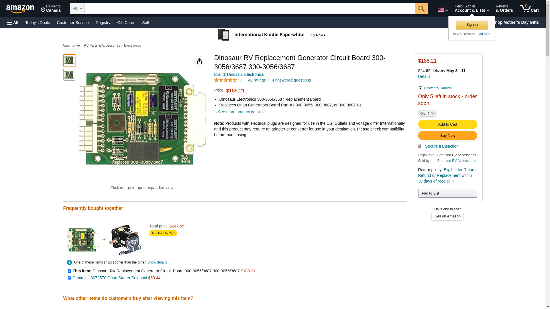
Task: Click the share icon on product image
Action: (x=200, y=62)
